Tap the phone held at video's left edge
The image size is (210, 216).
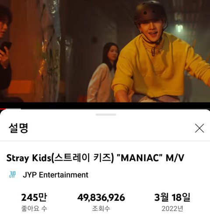coord(6,47)
